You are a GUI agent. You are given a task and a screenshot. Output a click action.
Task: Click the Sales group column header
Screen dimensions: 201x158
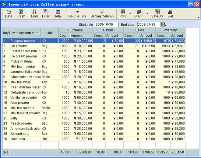coord(139,30)
